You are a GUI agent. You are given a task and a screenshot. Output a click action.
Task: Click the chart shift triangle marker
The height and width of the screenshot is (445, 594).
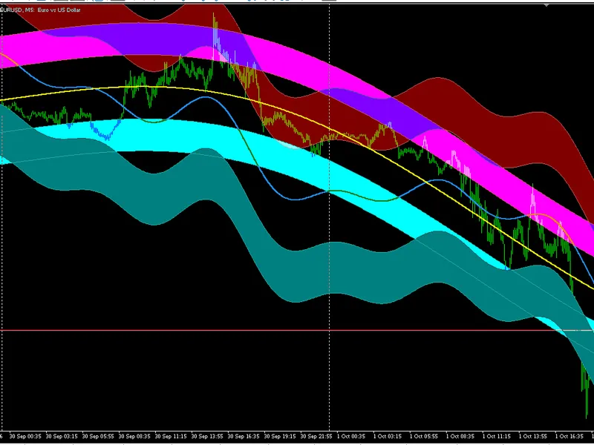[546, 5]
